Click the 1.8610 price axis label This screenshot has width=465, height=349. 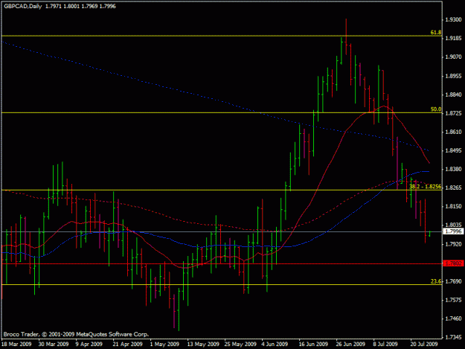coord(453,132)
